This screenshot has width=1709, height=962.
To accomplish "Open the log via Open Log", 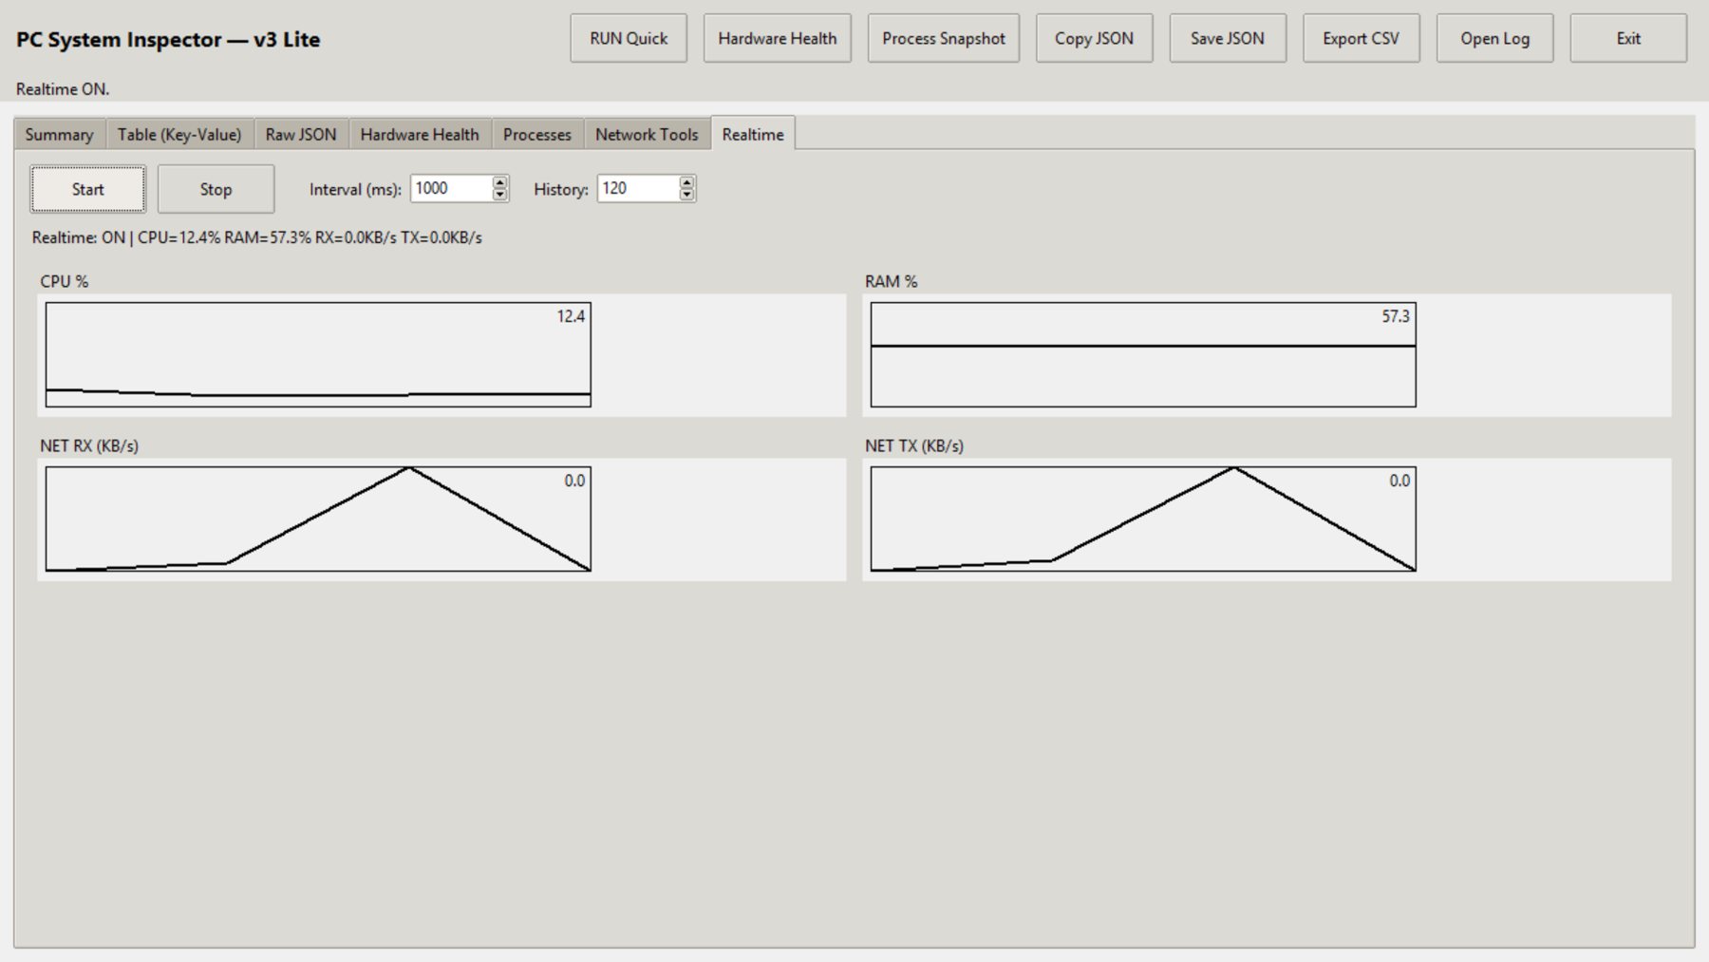I will (1494, 39).
